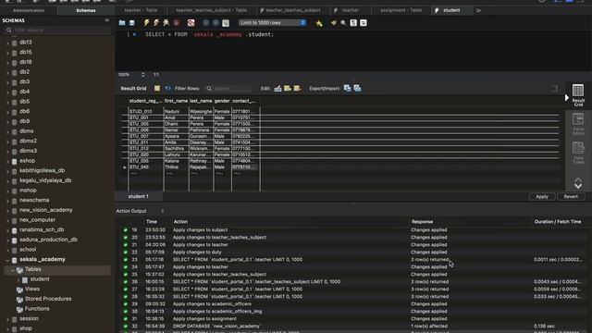Rollback the current transaction icon
The width and height of the screenshot is (592, 333).
(216, 22)
